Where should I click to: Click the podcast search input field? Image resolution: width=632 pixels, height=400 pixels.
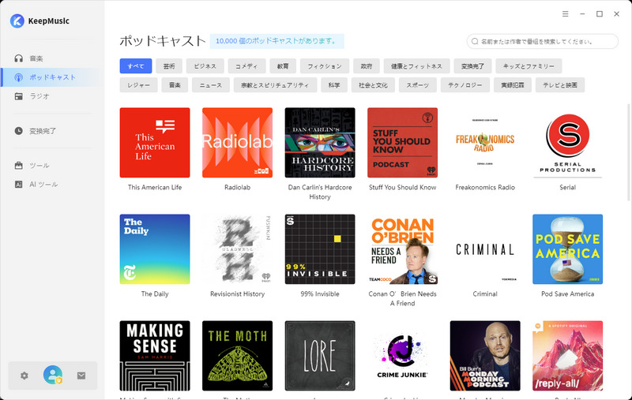pyautogui.click(x=547, y=42)
